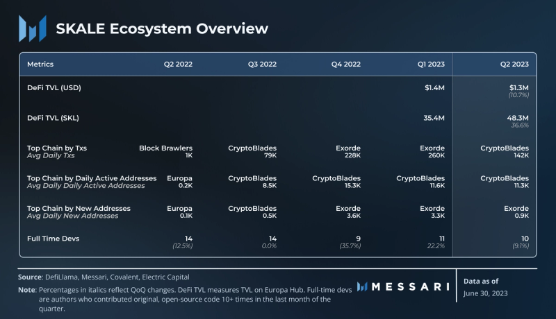This screenshot has width=556, height=319.
Task: Click the SKALE Ecosystem Overview title
Action: (161, 28)
